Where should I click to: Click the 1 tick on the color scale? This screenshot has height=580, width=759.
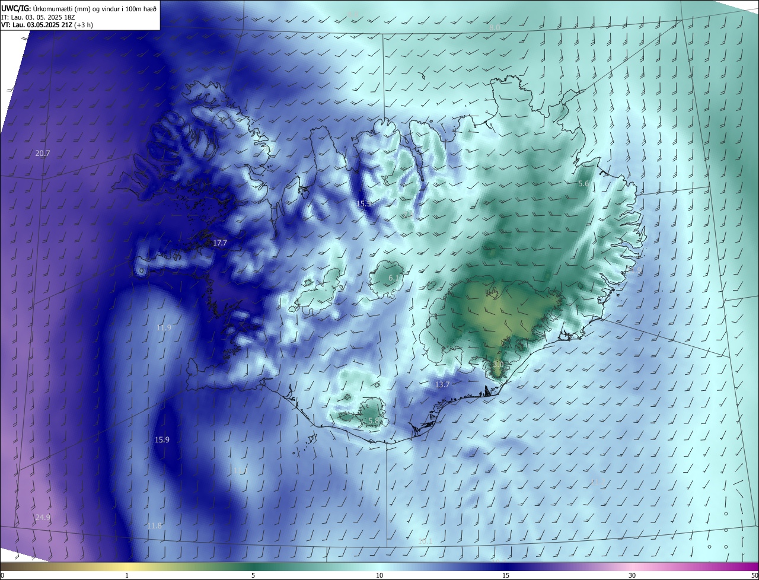click(127, 576)
